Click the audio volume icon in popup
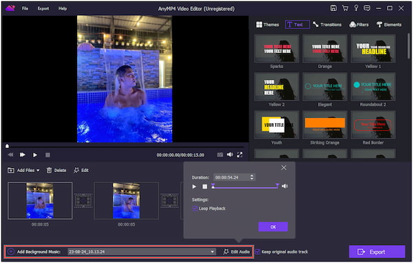The height and width of the screenshot is (263, 413). pos(284,186)
